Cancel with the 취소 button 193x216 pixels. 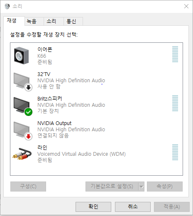coord(133,207)
